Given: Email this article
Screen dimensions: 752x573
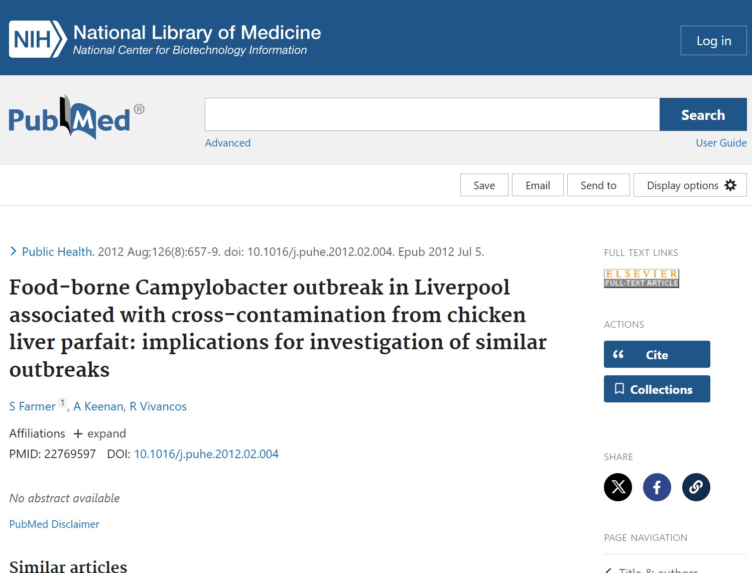Looking at the screenshot, I should pos(537,185).
